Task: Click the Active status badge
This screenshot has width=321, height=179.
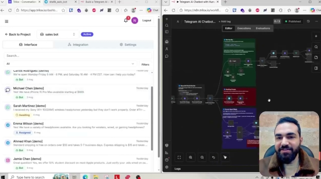Action: [87, 34]
